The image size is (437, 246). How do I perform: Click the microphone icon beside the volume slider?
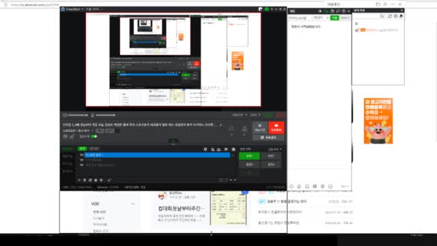(93, 115)
